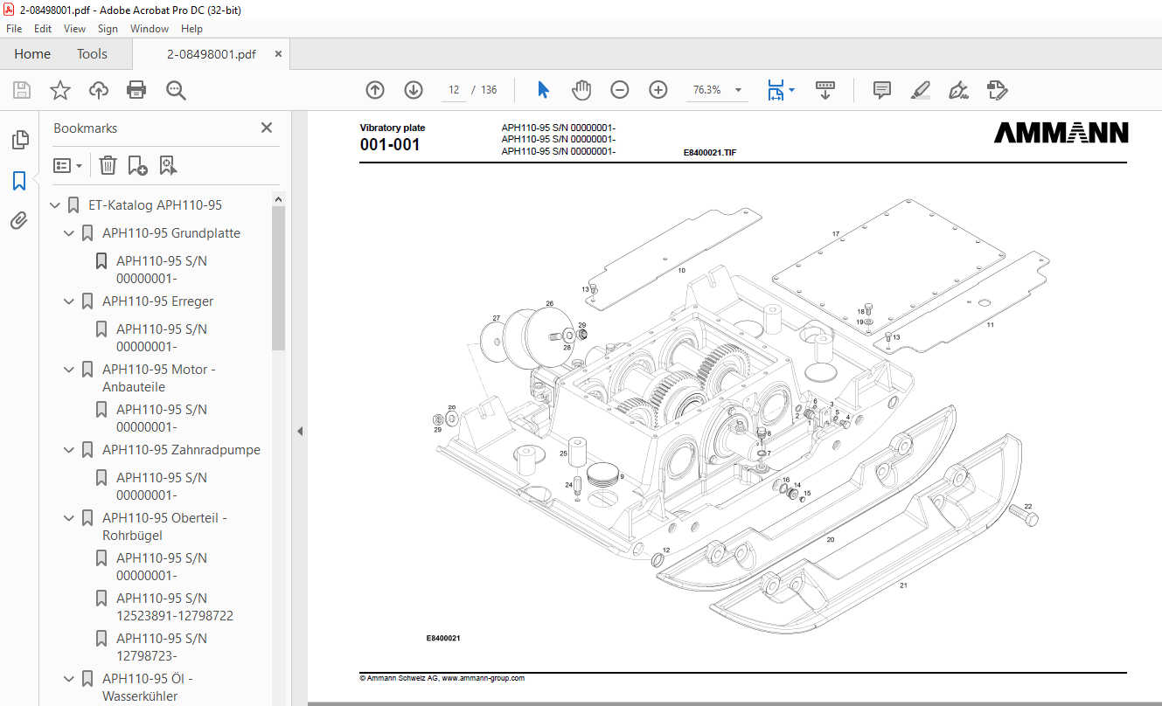1162x706 pixels.
Task: Click the 001-001 heading on the page
Action: pyautogui.click(x=390, y=145)
